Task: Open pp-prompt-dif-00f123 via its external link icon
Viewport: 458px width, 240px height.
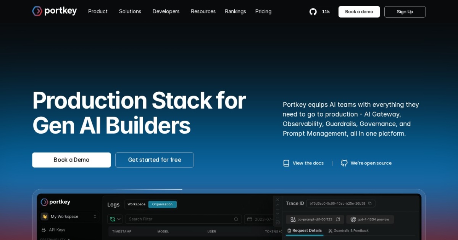Action: [x=337, y=219]
